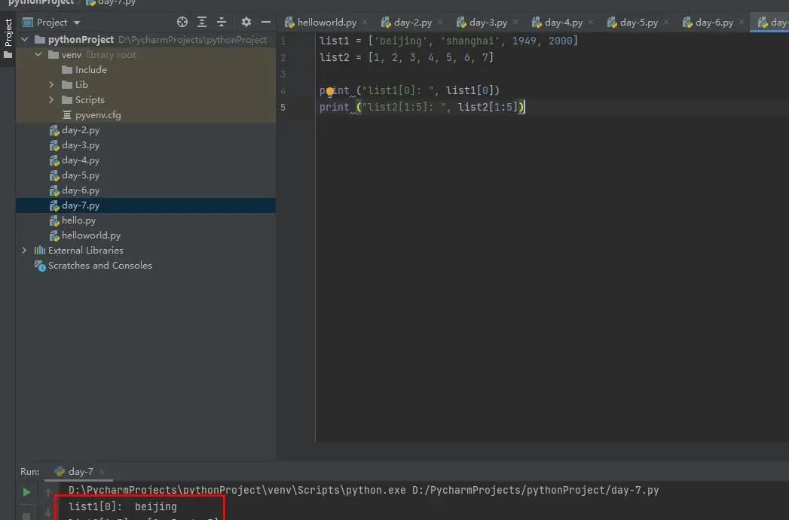
Task: Click the yellow lightbulb intention icon
Action: point(330,92)
